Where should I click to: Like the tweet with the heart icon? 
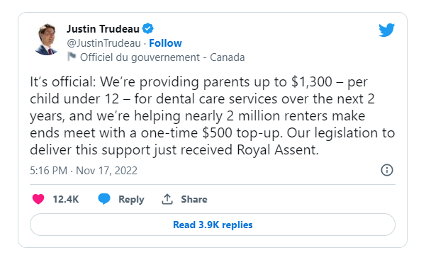point(38,199)
